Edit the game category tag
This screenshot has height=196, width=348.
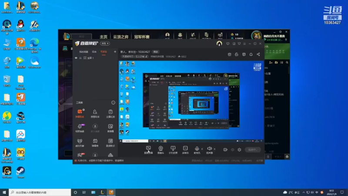click(134, 57)
